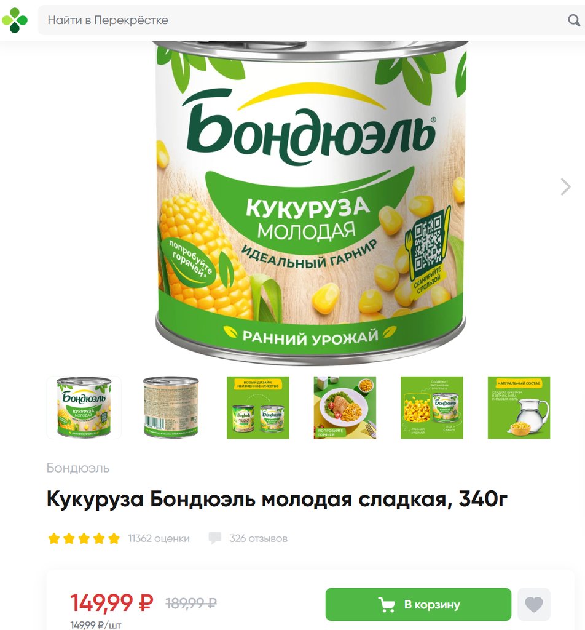
Task: Click the main Bonduelle corn can image
Action: [310, 203]
